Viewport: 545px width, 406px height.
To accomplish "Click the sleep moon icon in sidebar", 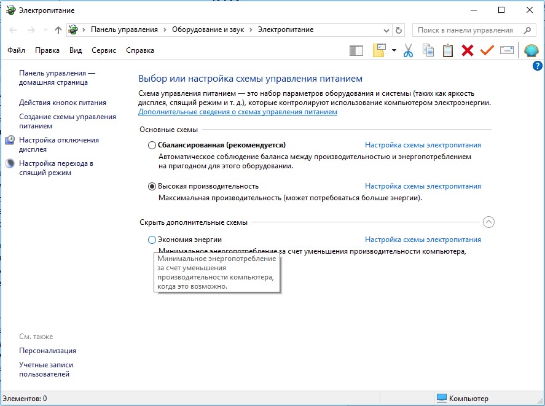I will click(x=10, y=163).
